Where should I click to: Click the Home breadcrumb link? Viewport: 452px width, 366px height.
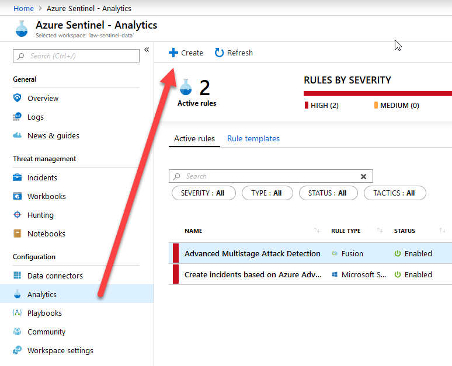23,8
